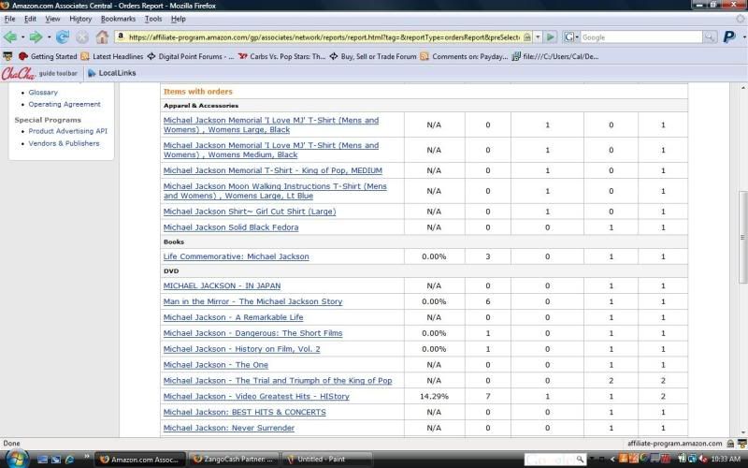Viewport: 748px width, 468px height.
Task: Click the blue P toolbar icon
Action: click(729, 37)
